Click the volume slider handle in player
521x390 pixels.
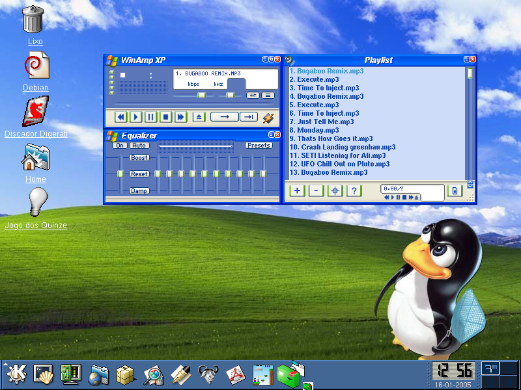tap(201, 95)
